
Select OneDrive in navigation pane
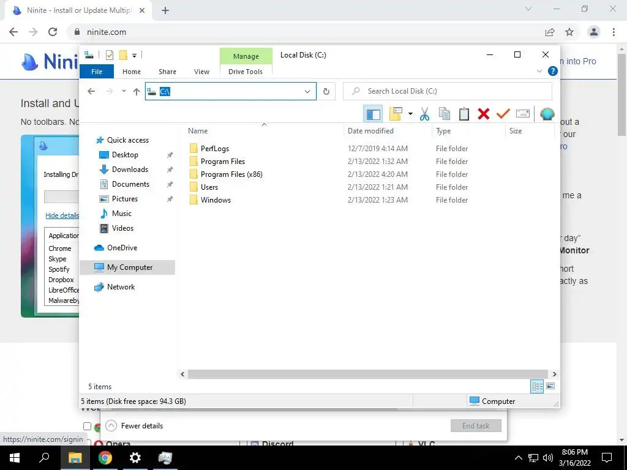122,248
